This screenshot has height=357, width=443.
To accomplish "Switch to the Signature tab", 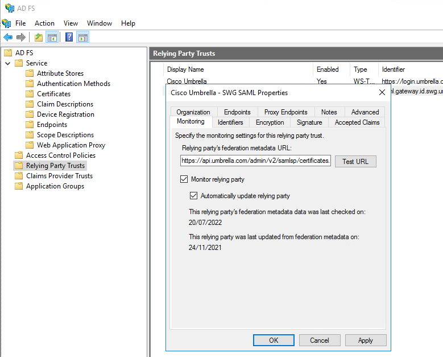I will click(x=309, y=122).
